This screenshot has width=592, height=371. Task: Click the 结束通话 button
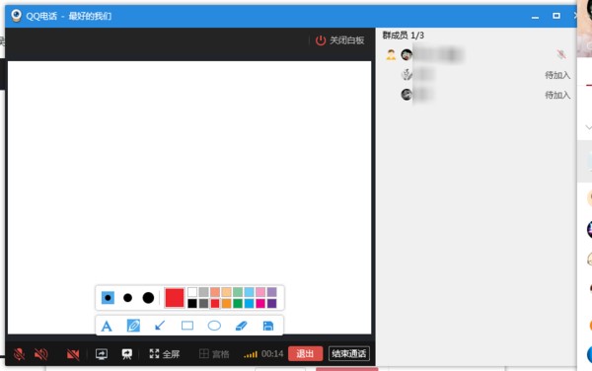349,353
